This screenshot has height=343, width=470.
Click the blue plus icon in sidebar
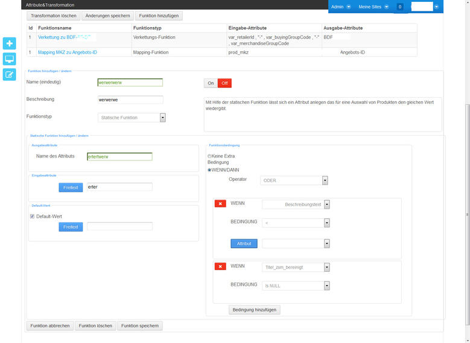tap(10, 43)
